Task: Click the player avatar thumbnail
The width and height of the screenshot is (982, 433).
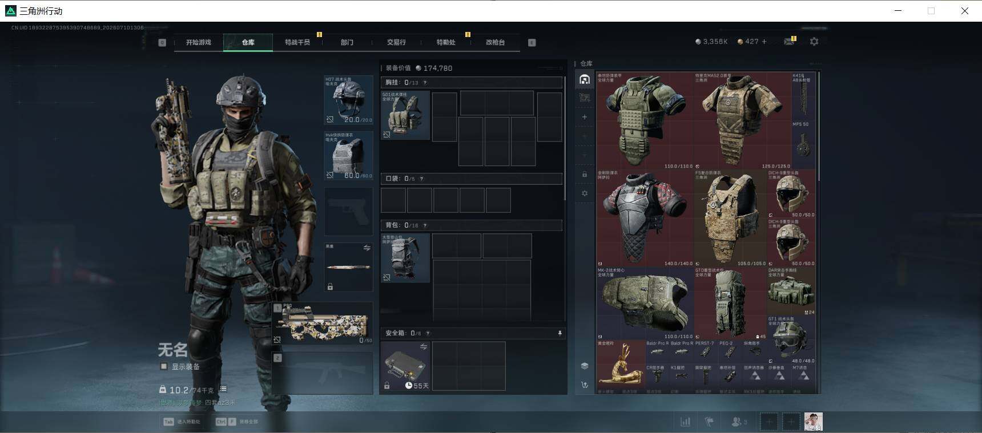Action: [814, 422]
